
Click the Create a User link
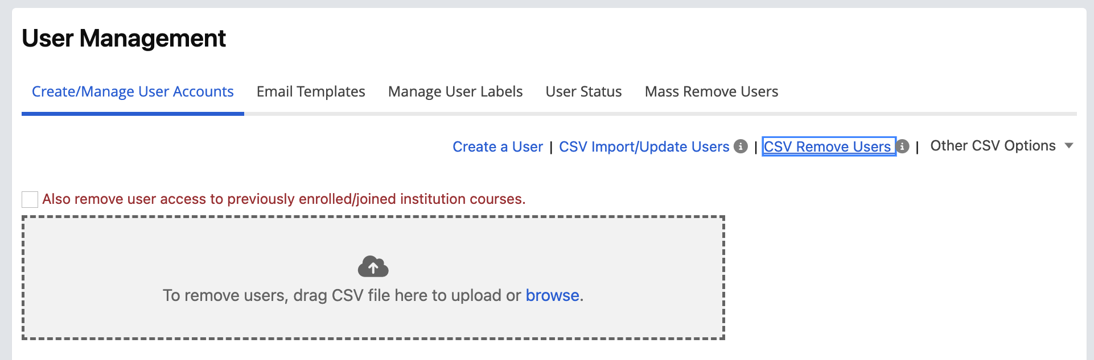497,146
